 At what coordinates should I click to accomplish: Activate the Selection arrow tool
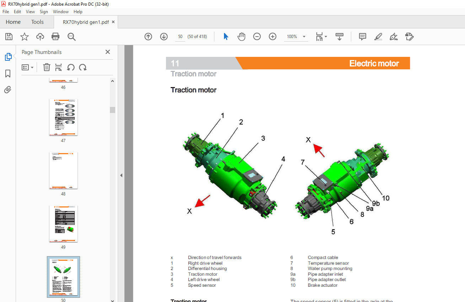[226, 37]
